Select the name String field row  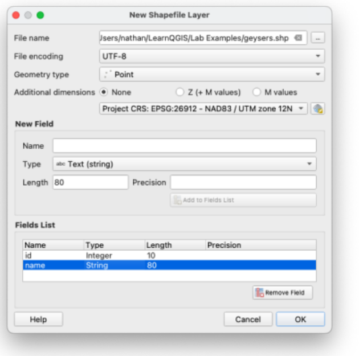coord(169,265)
